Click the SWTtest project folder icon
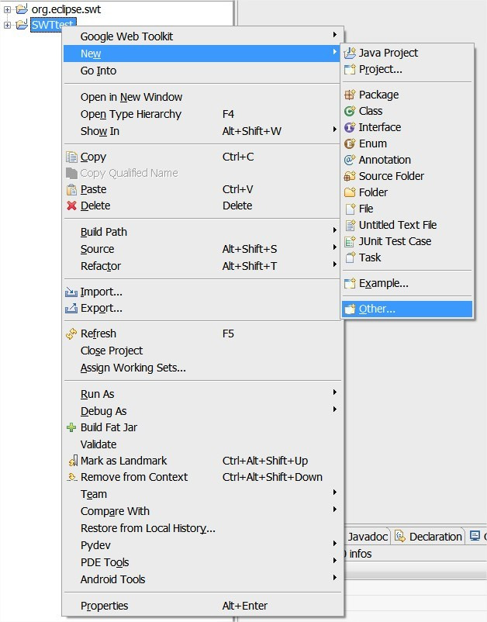487x622 pixels. pyautogui.click(x=22, y=25)
